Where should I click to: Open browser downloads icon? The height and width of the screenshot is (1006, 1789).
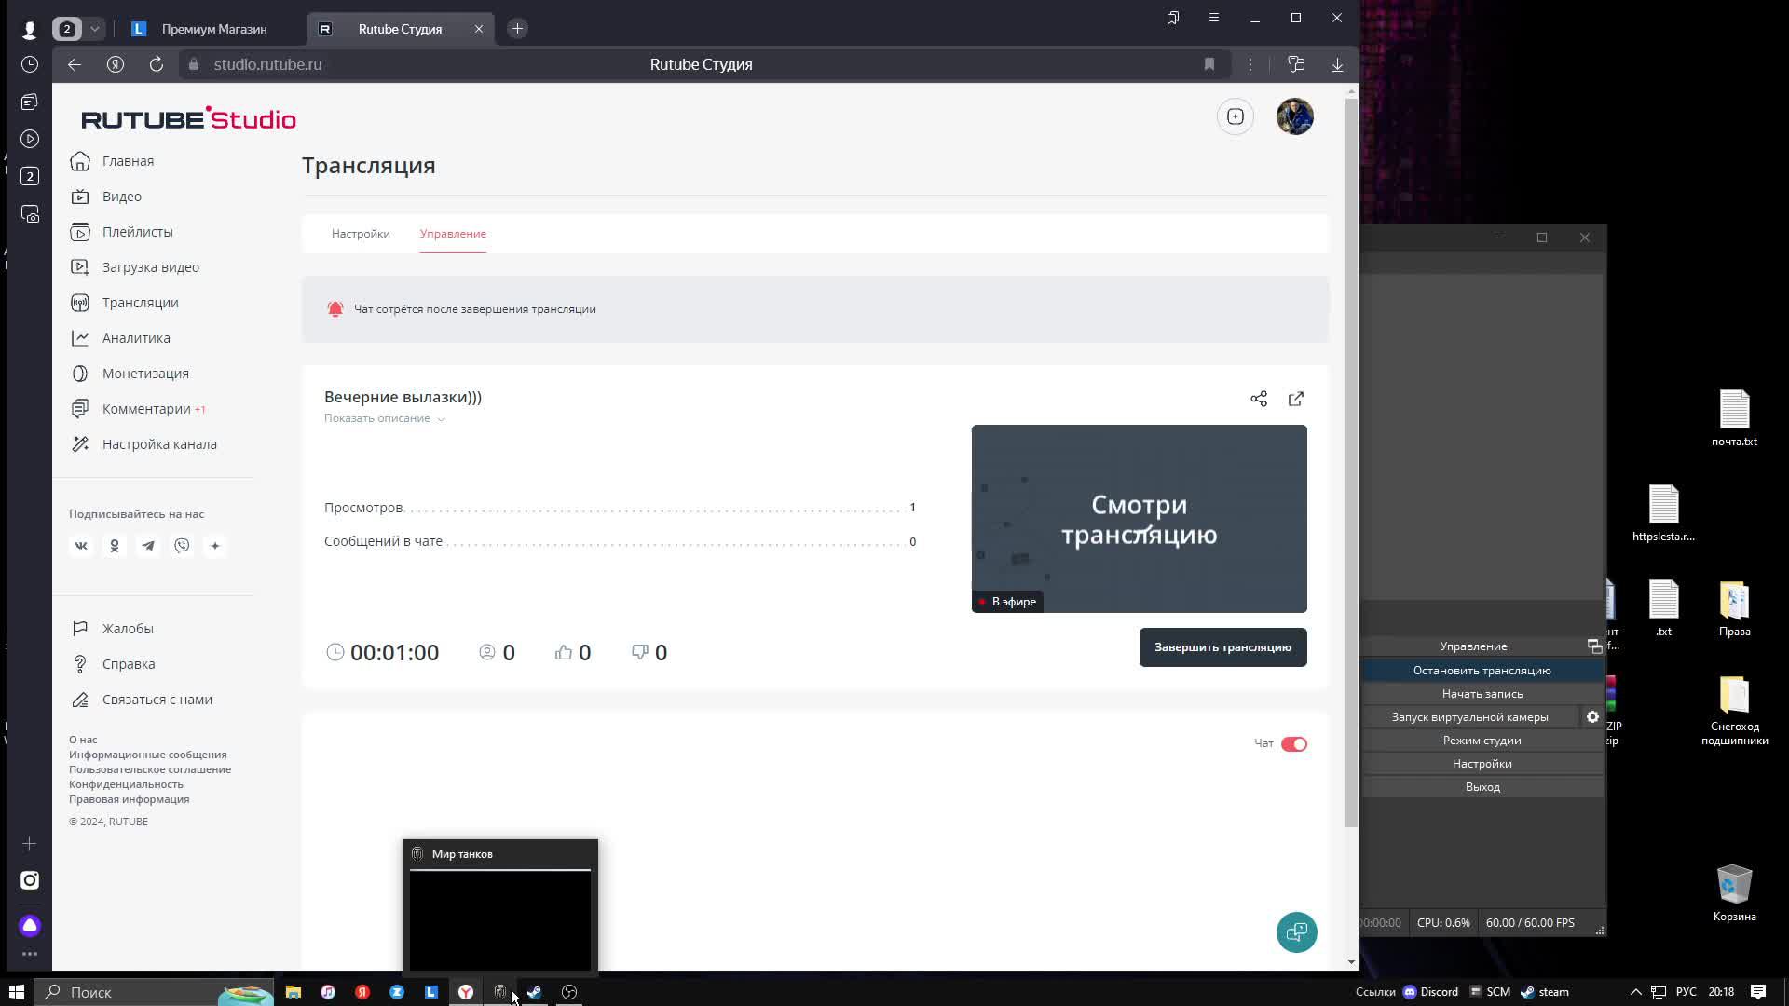tap(1337, 64)
